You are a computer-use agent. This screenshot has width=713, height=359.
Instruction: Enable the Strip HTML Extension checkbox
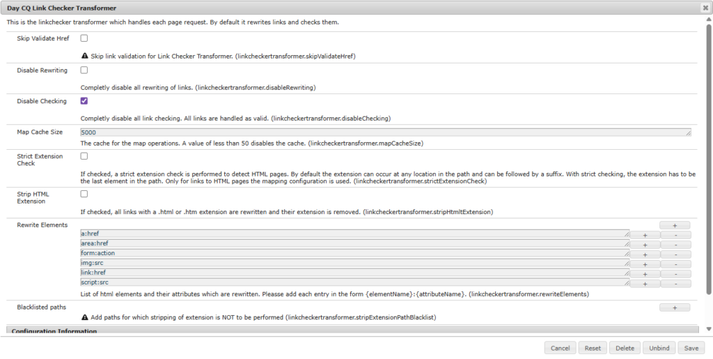(x=84, y=194)
